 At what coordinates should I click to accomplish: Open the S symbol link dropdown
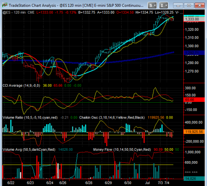(x=155, y=6)
